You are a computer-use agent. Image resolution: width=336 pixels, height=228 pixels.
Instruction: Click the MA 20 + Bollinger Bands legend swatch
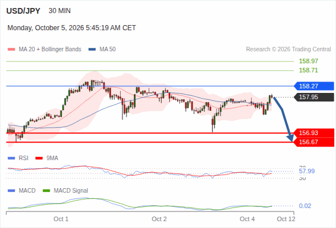click(x=11, y=50)
